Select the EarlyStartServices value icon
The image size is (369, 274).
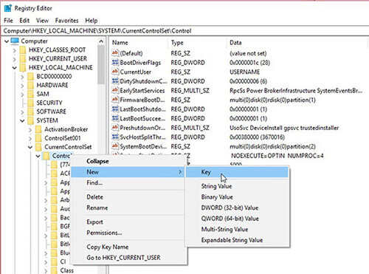[x=115, y=90]
